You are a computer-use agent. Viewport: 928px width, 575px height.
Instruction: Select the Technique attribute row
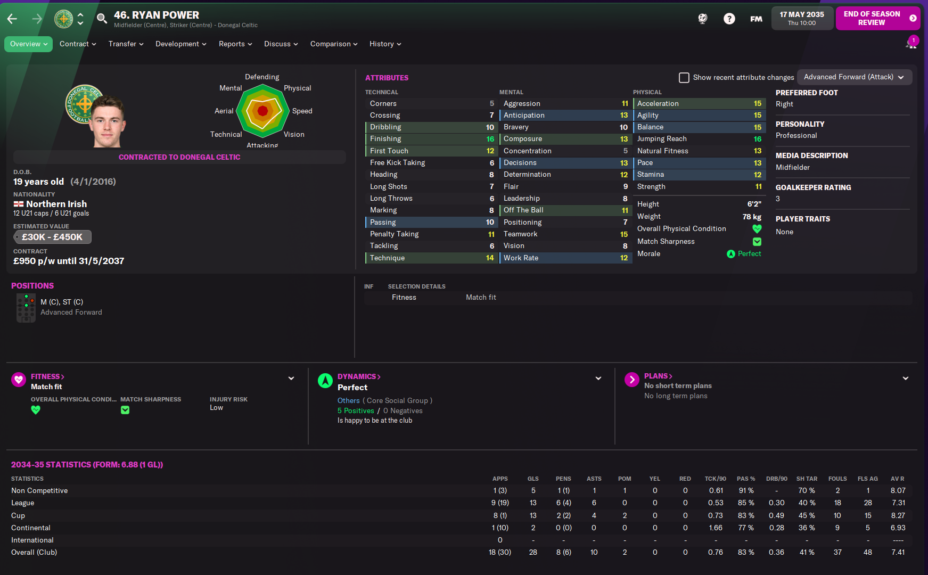[x=432, y=258]
